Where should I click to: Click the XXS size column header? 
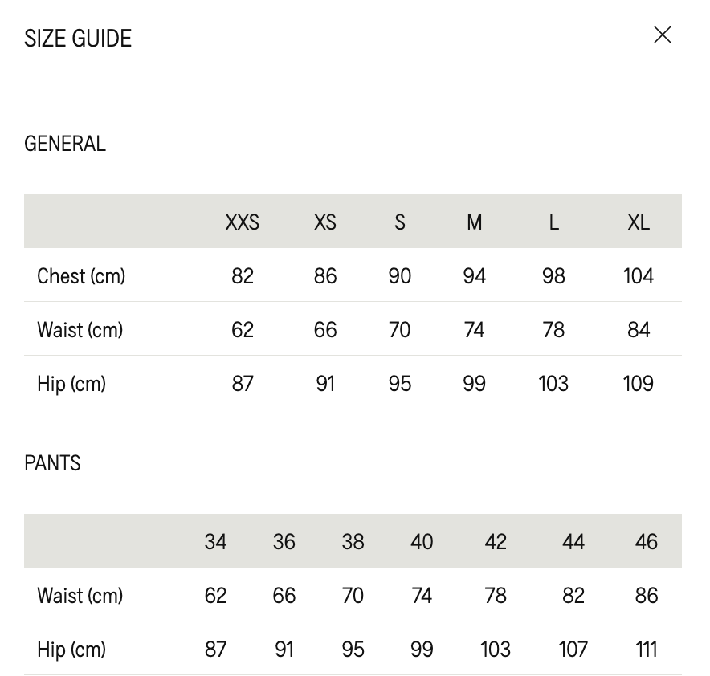pyautogui.click(x=243, y=222)
